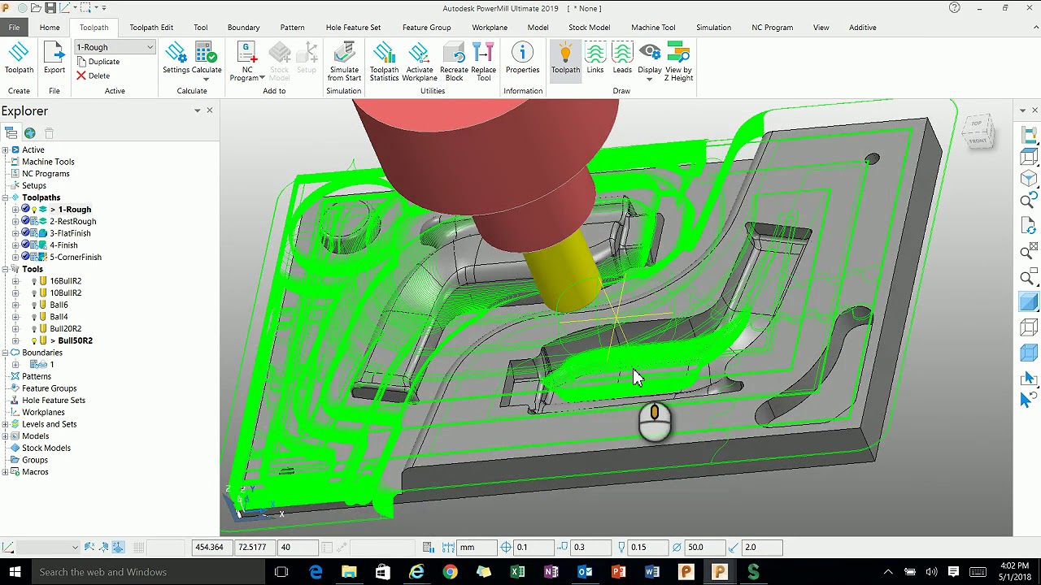Expand the Levels and Sets node
The height and width of the screenshot is (585, 1041).
5,424
